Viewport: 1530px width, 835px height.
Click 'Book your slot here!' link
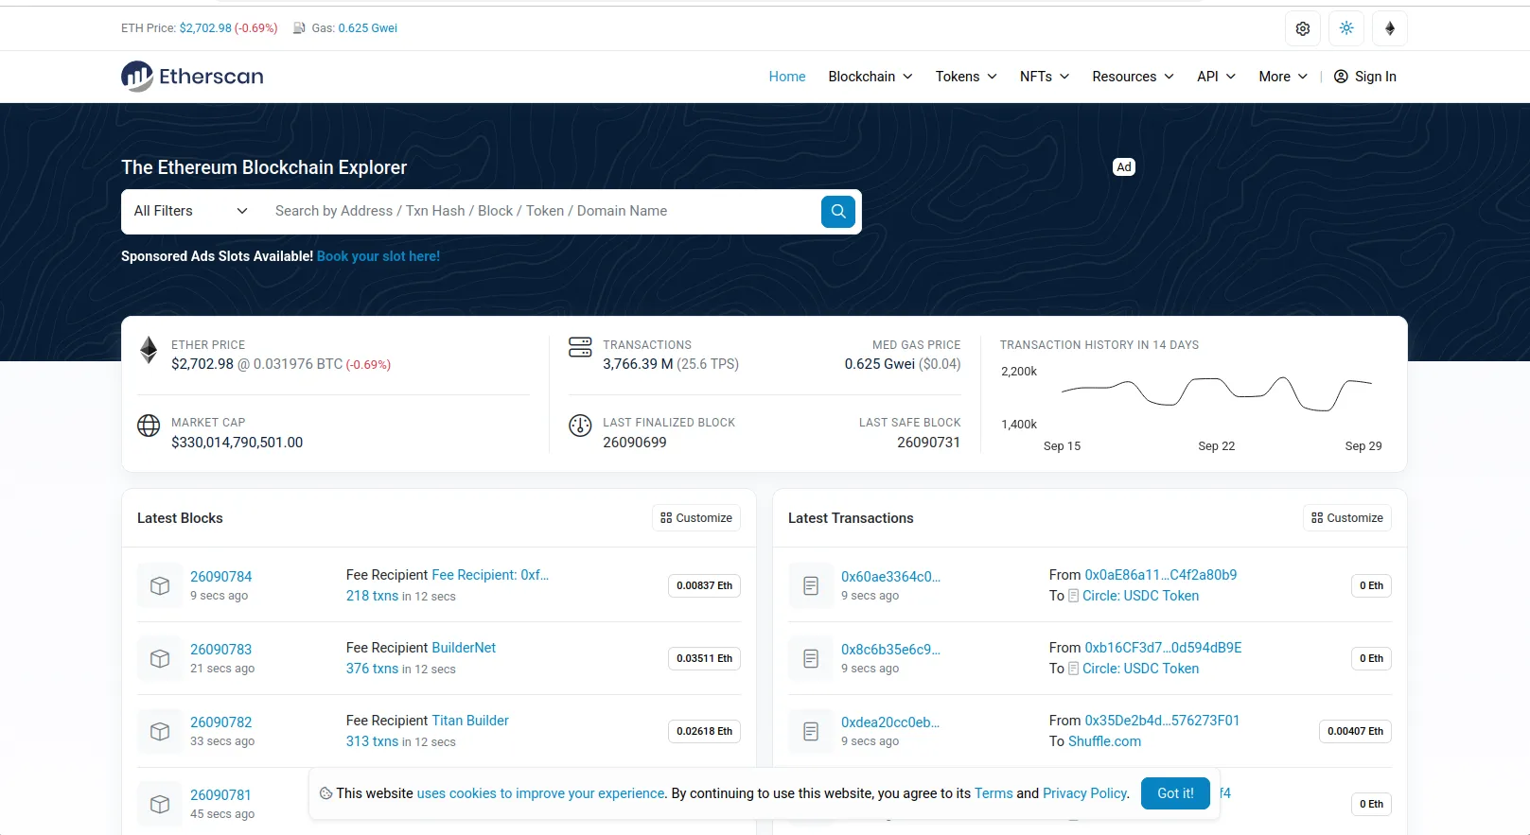(378, 256)
